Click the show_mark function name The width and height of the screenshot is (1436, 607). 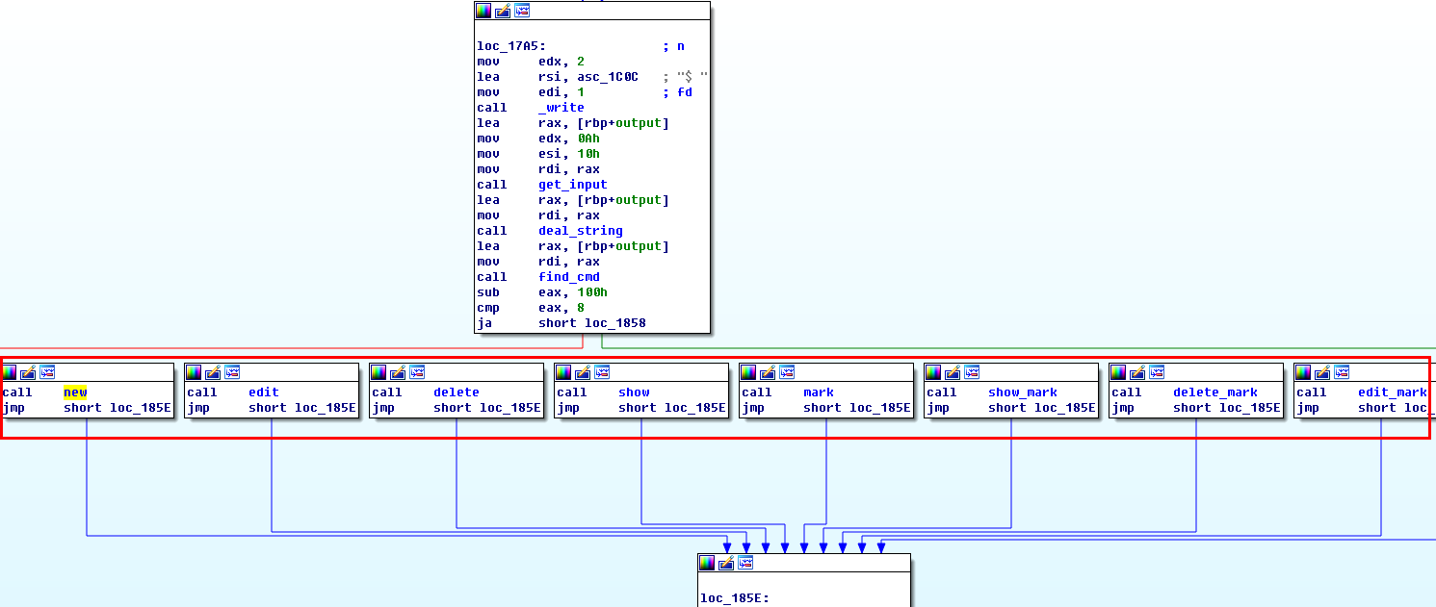[1022, 392]
